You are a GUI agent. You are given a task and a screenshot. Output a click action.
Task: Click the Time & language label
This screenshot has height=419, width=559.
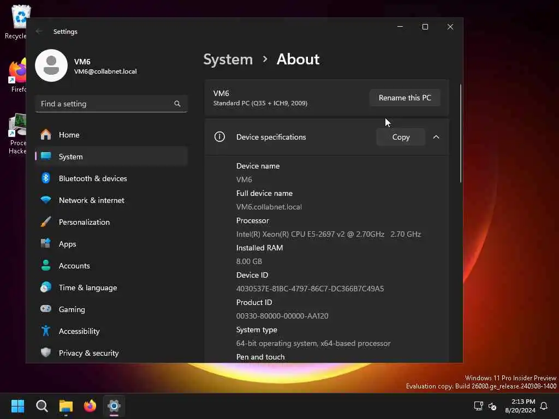click(x=88, y=288)
